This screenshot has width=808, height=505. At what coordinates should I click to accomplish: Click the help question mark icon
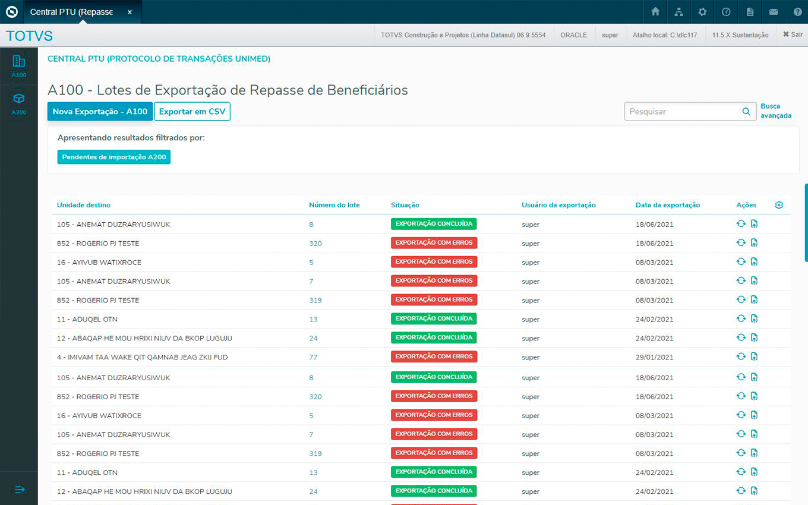coord(797,12)
